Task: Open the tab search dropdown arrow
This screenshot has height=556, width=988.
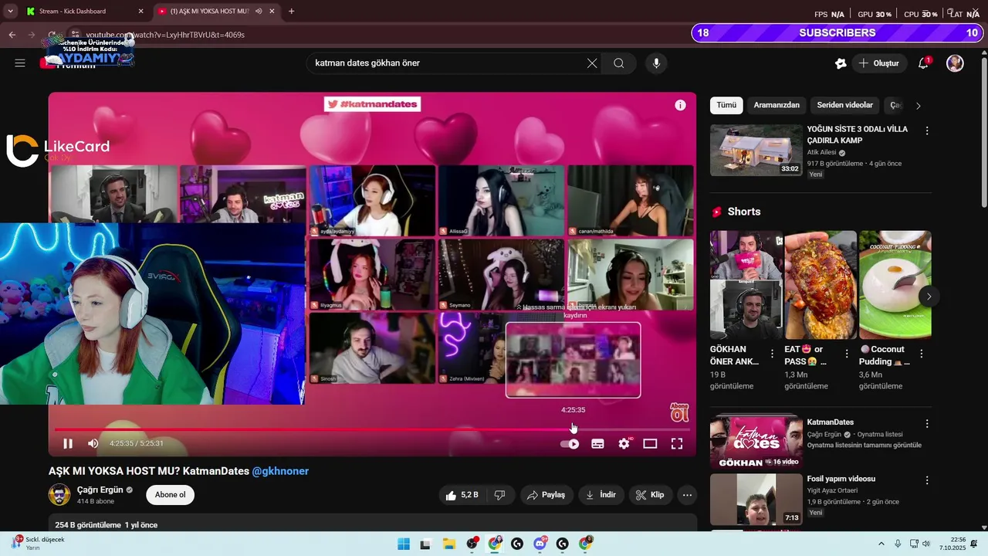Action: (10, 11)
